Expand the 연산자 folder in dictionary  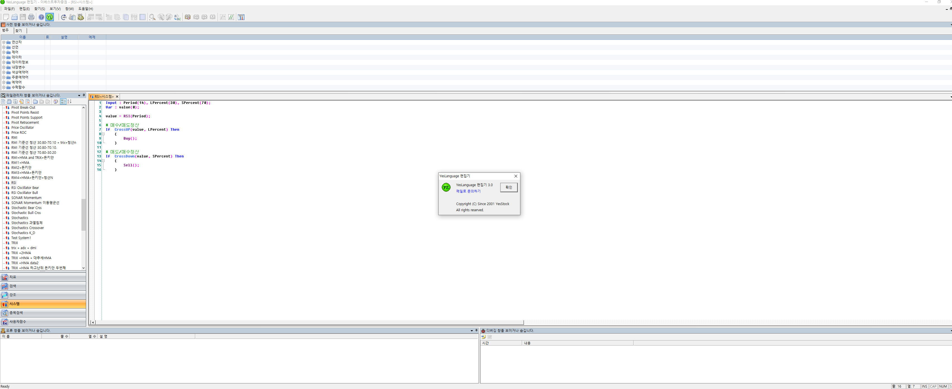pos(4,42)
